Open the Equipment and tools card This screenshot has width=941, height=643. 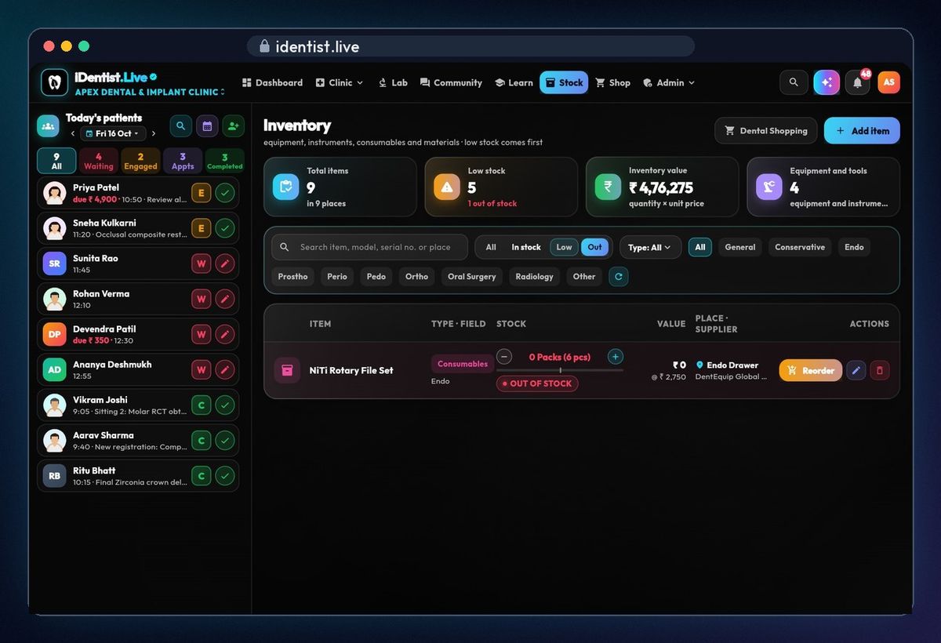pyautogui.click(x=823, y=187)
